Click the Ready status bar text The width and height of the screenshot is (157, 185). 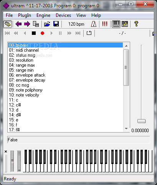tap(10, 179)
